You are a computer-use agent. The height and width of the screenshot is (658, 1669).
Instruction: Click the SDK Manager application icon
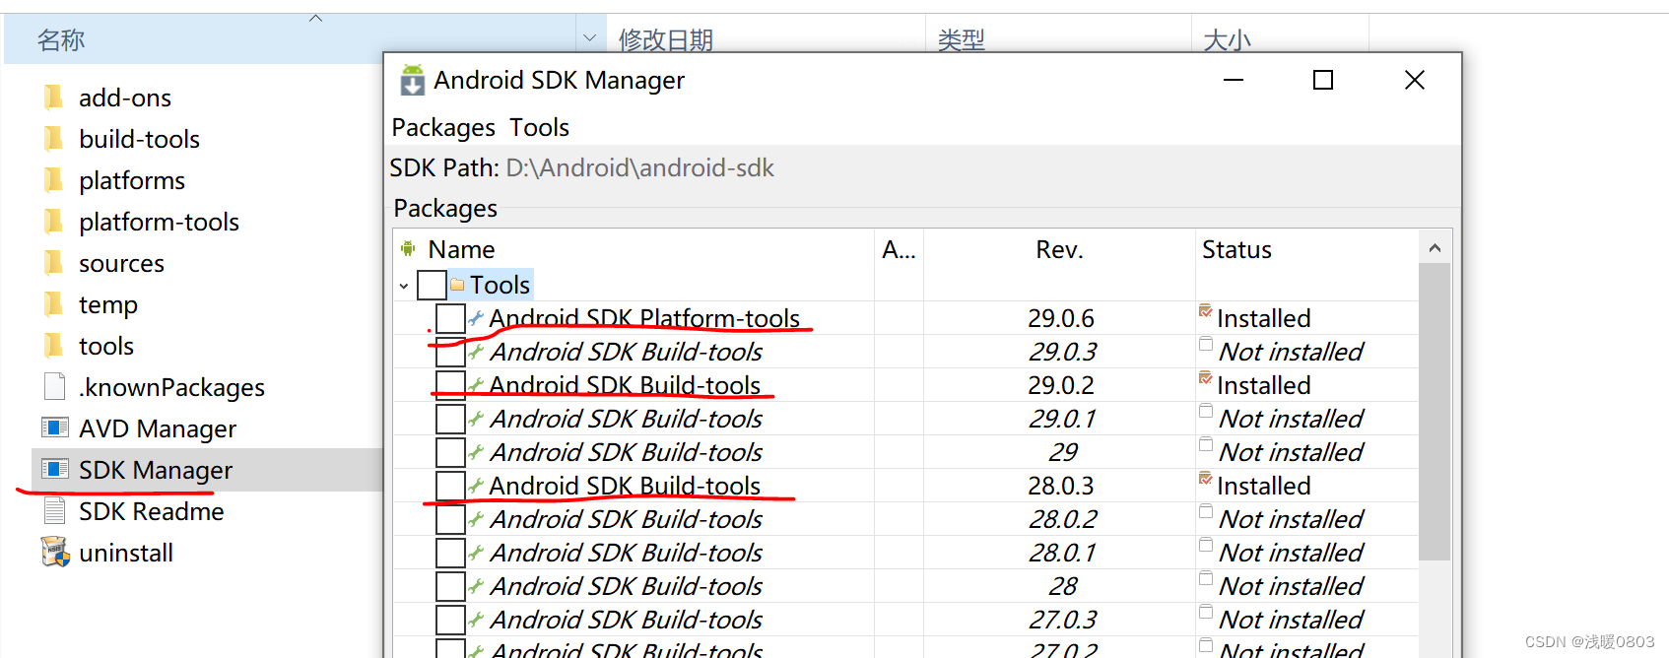(55, 469)
